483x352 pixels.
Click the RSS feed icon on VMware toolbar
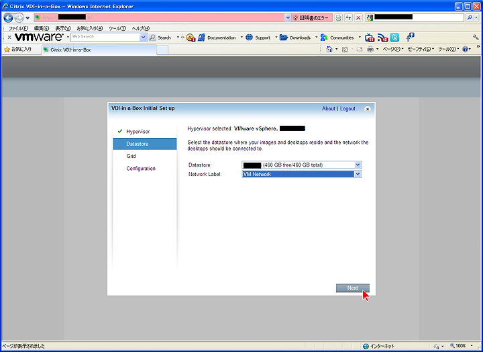[x=382, y=37]
